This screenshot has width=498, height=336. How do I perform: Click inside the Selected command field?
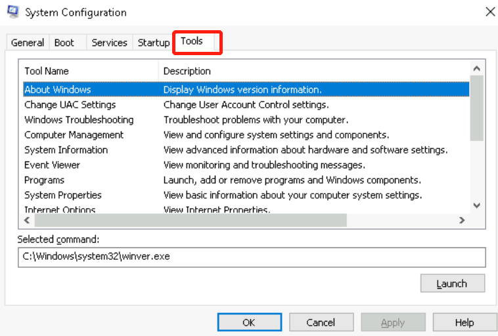click(x=251, y=257)
